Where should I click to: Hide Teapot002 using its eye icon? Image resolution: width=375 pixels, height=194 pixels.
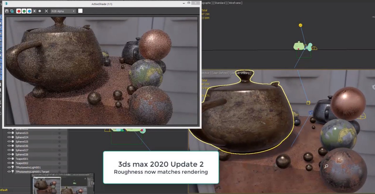pos(9,163)
